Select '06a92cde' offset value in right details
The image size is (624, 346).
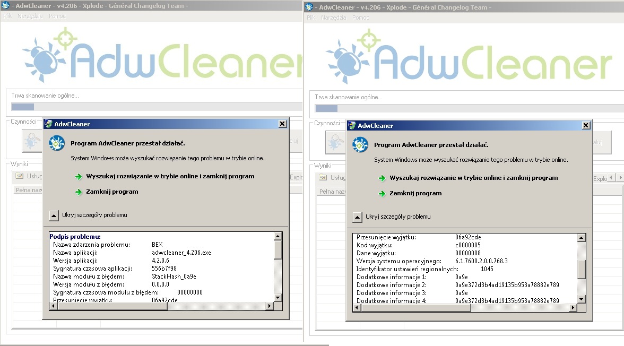pyautogui.click(x=468, y=237)
